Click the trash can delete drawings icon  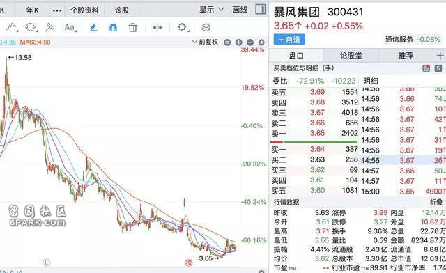pyautogui.click(x=133, y=28)
